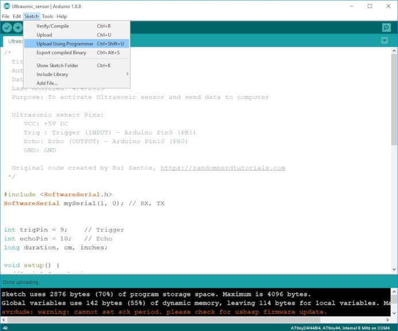
Task: Open the Serial Monitor magnifier icon
Action: [386, 28]
